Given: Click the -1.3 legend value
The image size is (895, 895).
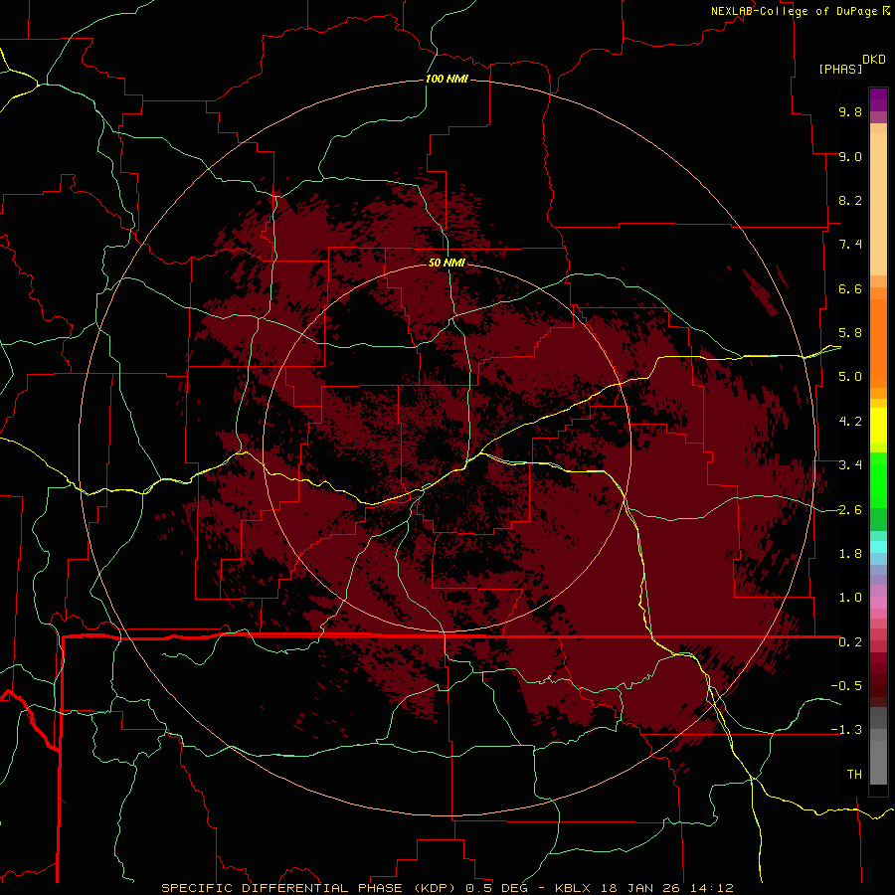Looking at the screenshot, I should [x=846, y=730].
